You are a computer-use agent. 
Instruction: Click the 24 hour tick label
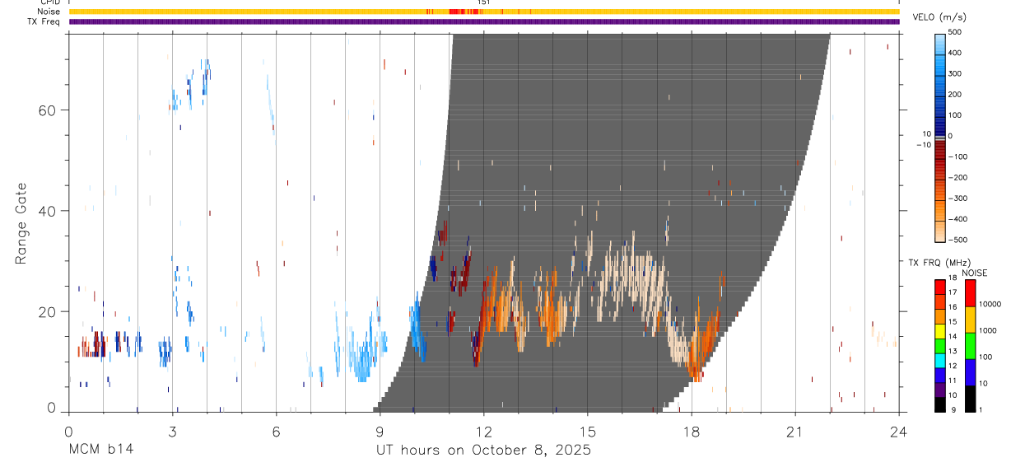click(899, 432)
